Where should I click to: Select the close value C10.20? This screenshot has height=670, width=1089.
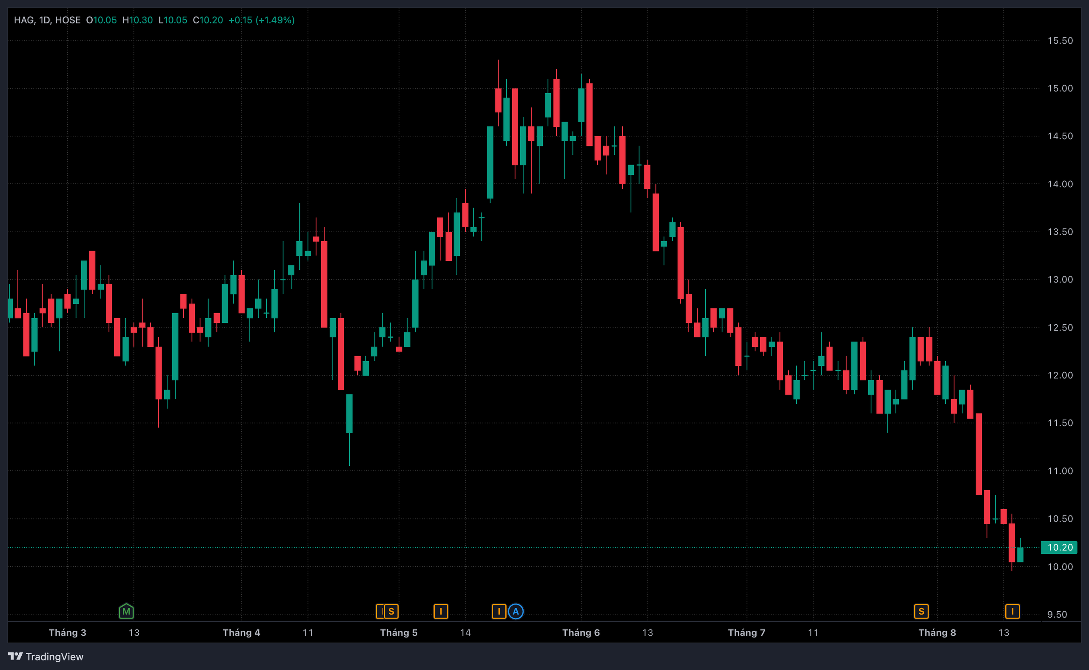point(208,20)
